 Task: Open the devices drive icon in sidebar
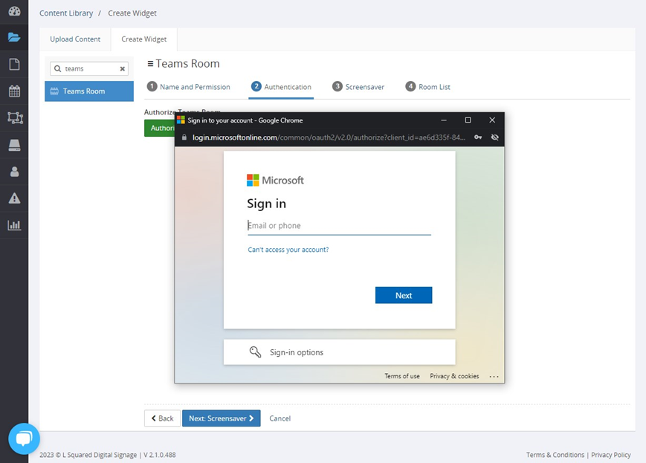[14, 145]
